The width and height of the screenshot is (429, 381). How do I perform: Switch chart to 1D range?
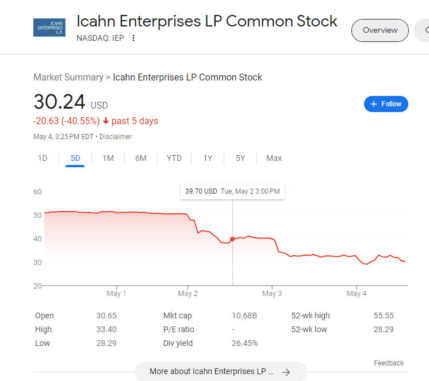(x=43, y=158)
